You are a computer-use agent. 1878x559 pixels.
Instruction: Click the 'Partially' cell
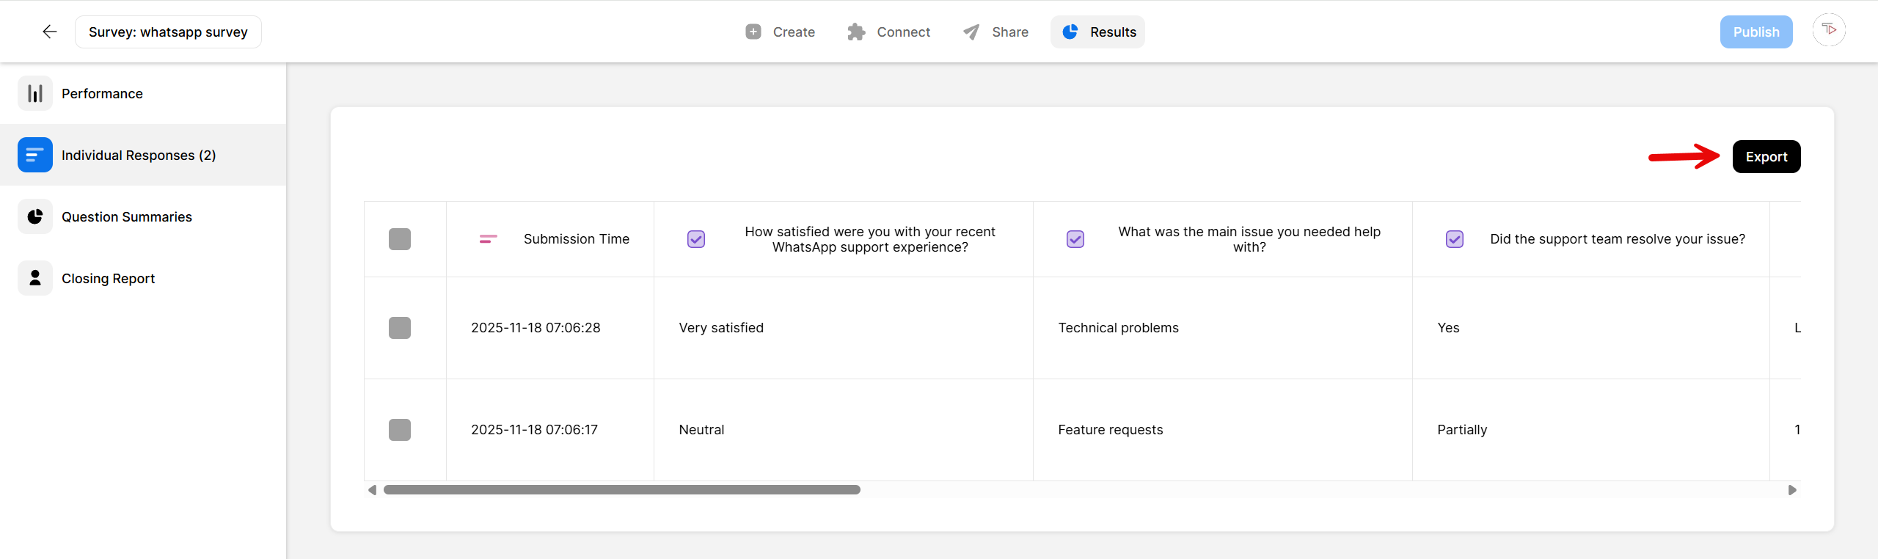tap(1591, 430)
